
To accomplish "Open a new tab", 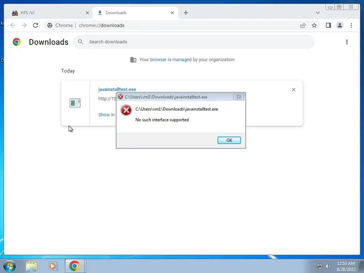I will pos(186,13).
